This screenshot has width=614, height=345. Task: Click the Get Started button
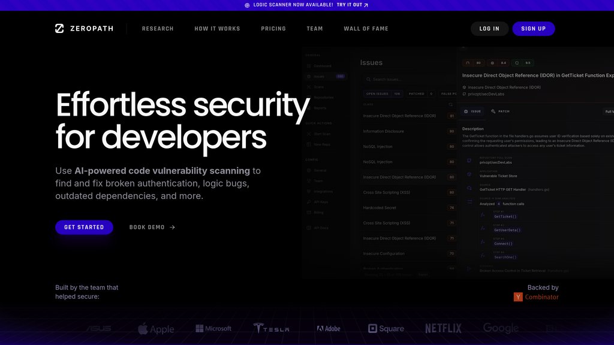point(84,228)
